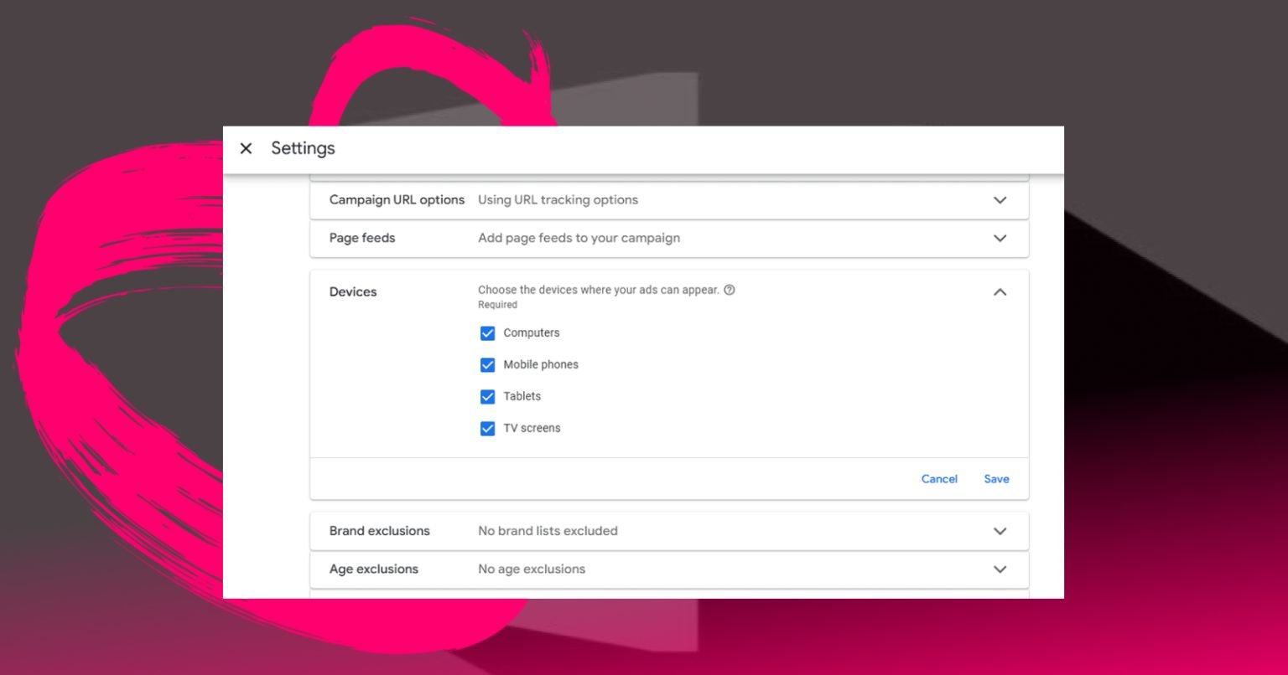Open the Campaign URL options row label
This screenshot has width=1288, height=675.
(397, 200)
